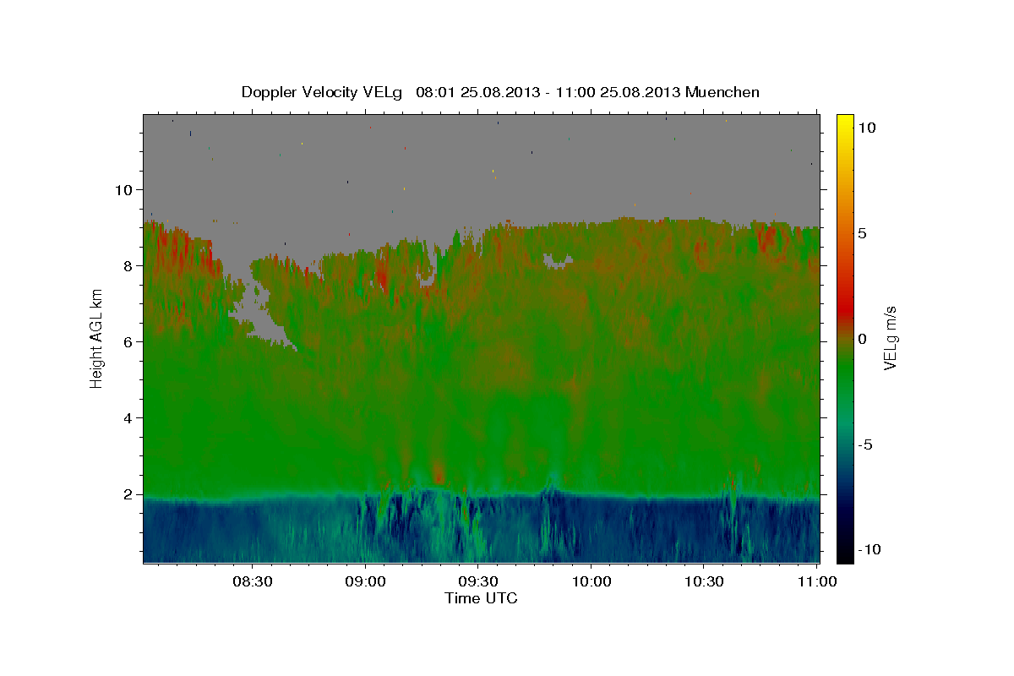Click the '09:00' time axis label
This screenshot has height=676, width=1014.
coord(365,582)
